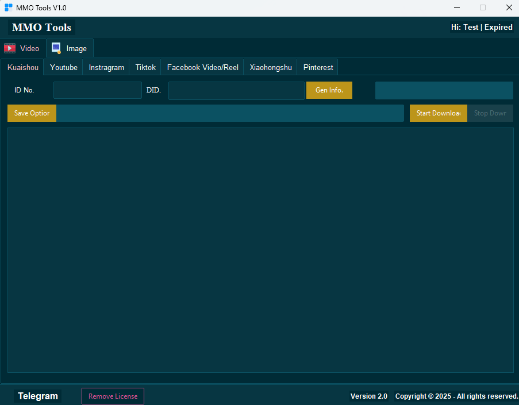Open the Telegram link
The image size is (519, 405).
[x=38, y=396]
